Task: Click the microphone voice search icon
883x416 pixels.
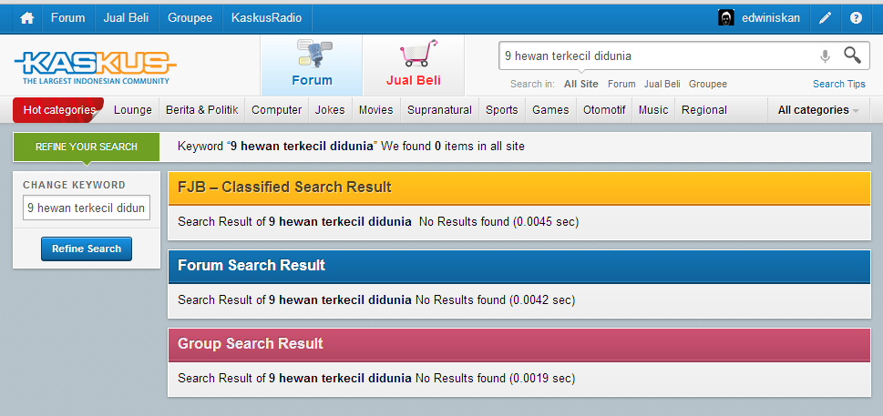Action: coord(825,56)
